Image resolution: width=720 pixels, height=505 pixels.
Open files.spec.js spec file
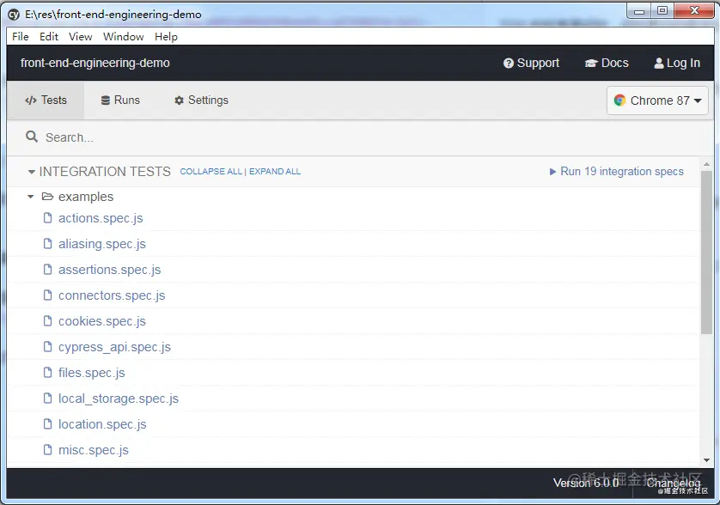pyautogui.click(x=91, y=373)
